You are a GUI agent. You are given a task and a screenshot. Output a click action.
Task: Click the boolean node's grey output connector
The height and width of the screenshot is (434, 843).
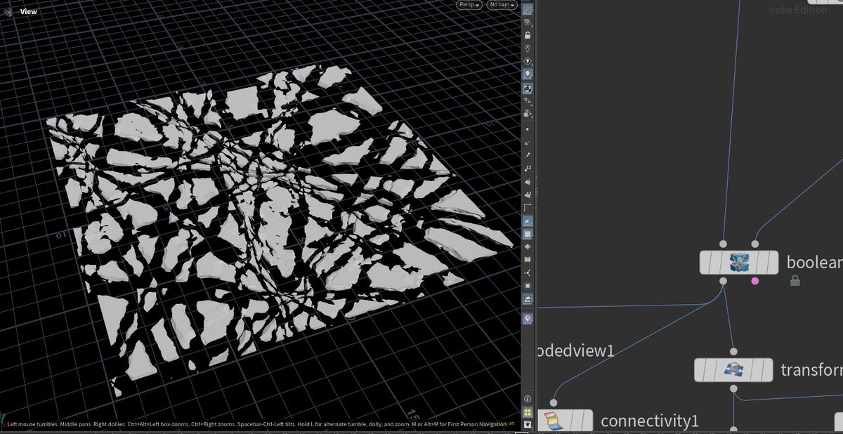click(x=724, y=281)
